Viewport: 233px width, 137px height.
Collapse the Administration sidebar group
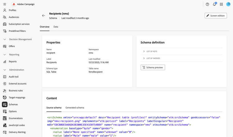5,70
